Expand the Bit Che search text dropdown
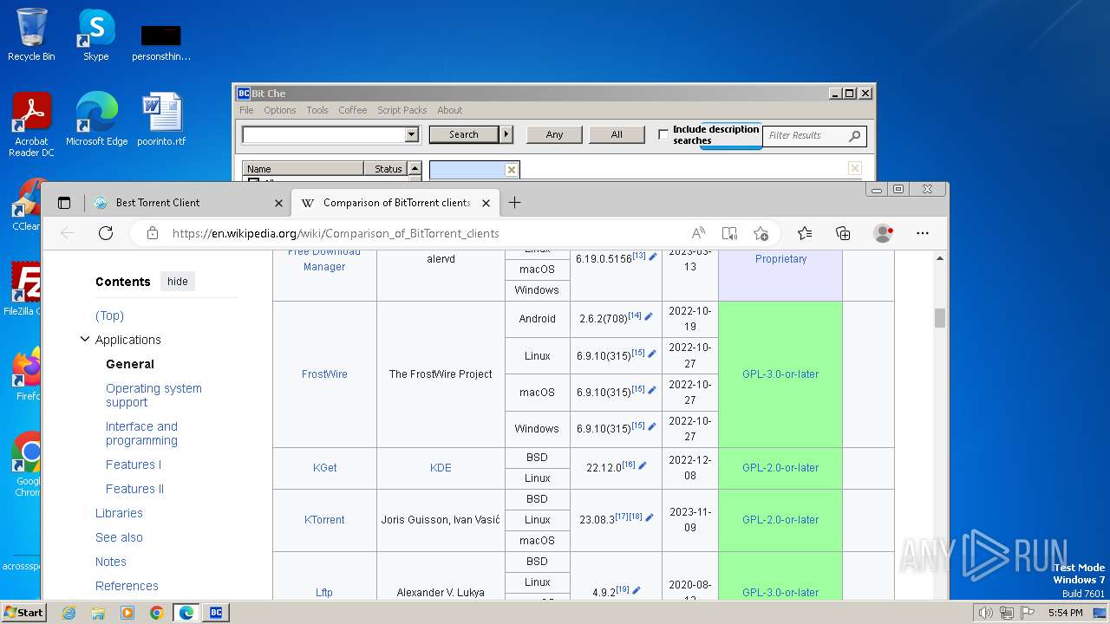Image resolution: width=1110 pixels, height=624 pixels. click(x=412, y=134)
